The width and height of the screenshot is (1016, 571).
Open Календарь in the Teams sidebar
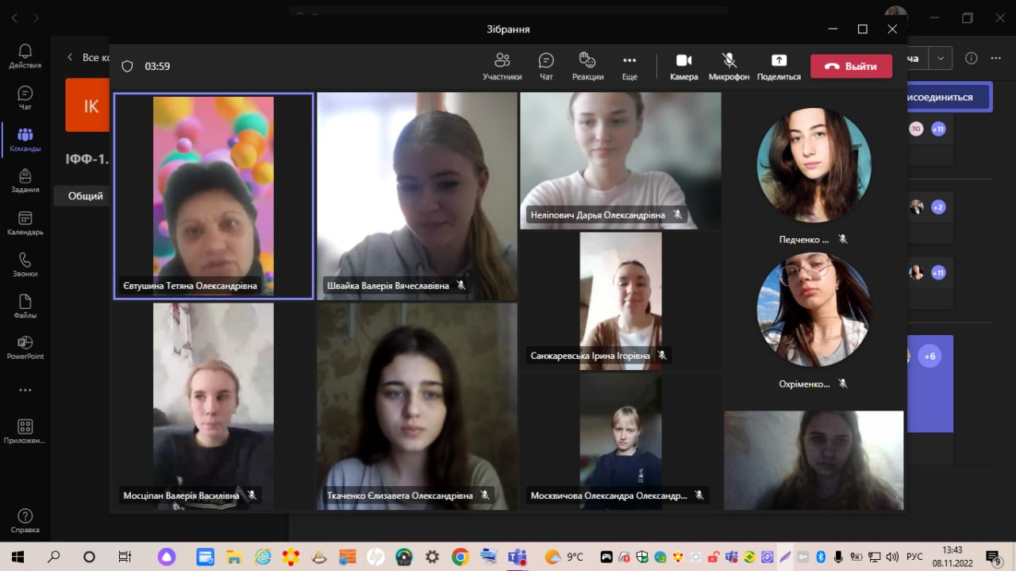[x=25, y=223]
